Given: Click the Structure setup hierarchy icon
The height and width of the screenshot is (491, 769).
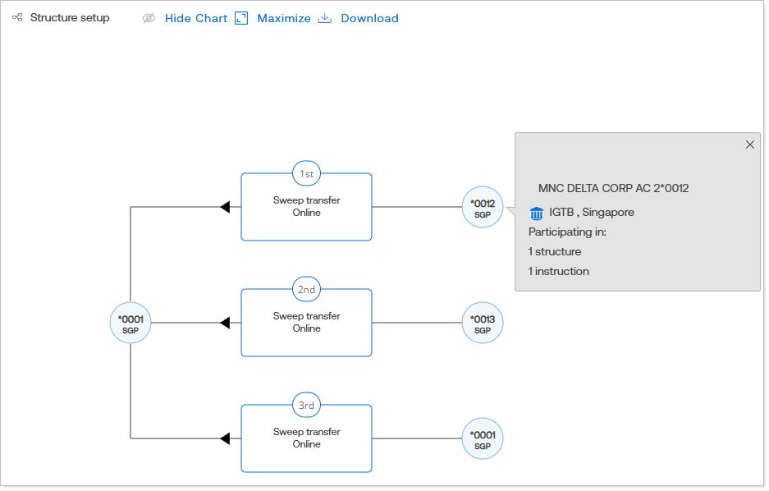Looking at the screenshot, I should pyautogui.click(x=17, y=17).
